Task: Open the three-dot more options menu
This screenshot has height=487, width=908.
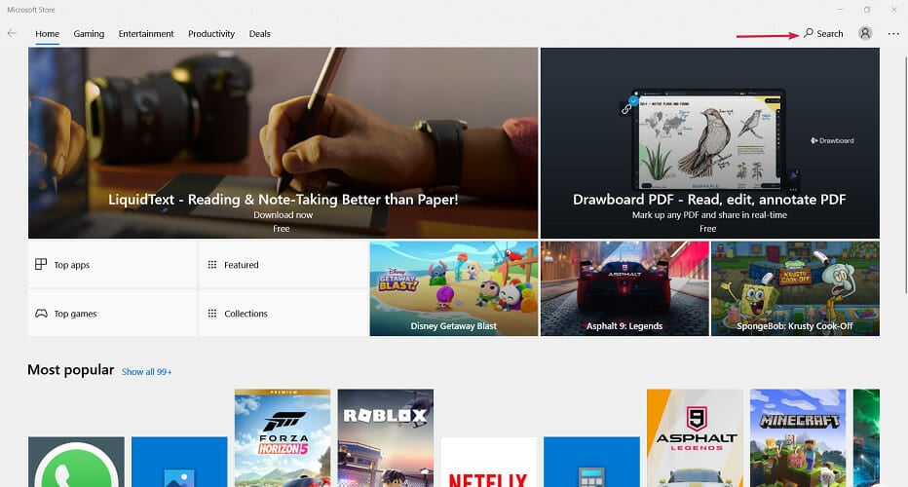Action: tap(893, 33)
